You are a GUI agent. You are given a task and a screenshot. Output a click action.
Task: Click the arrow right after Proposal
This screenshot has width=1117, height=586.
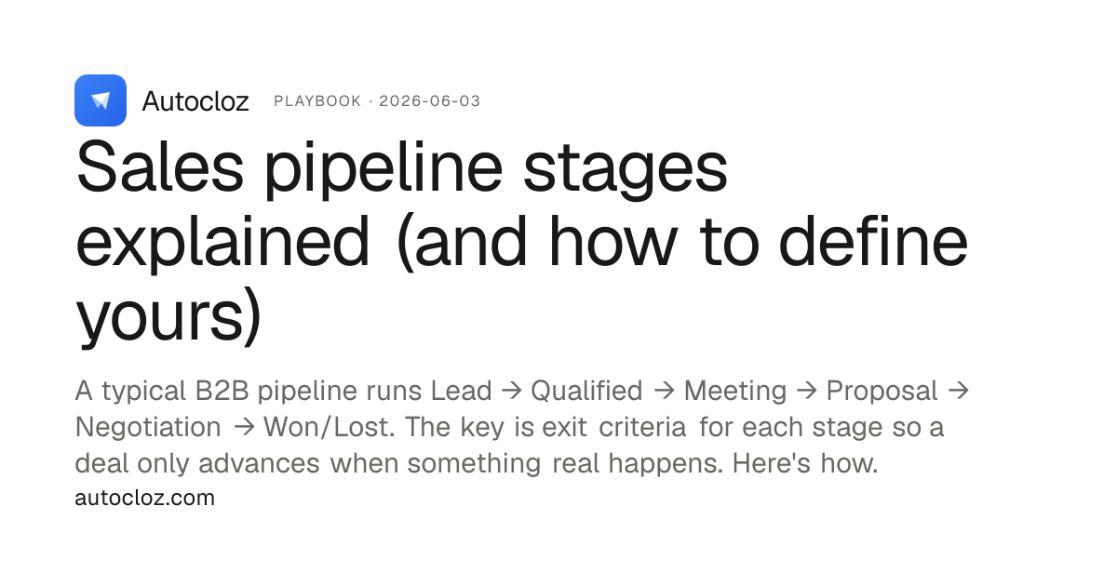[x=959, y=392]
